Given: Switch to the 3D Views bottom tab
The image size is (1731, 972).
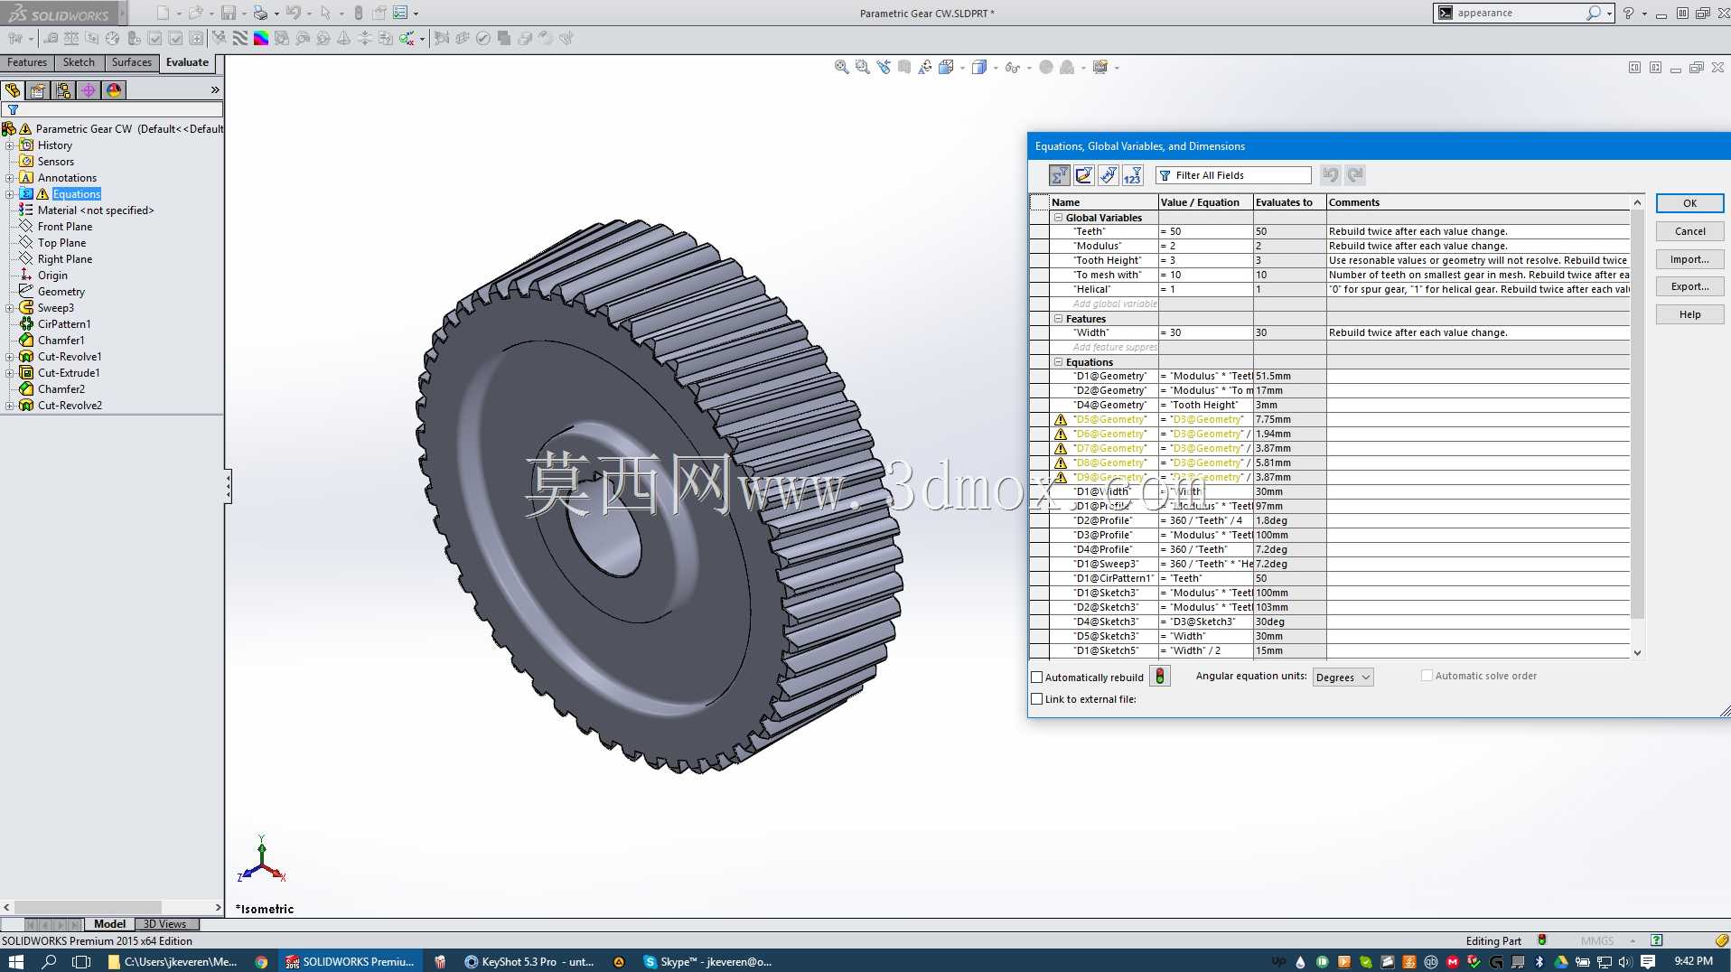Looking at the screenshot, I should (x=165, y=923).
